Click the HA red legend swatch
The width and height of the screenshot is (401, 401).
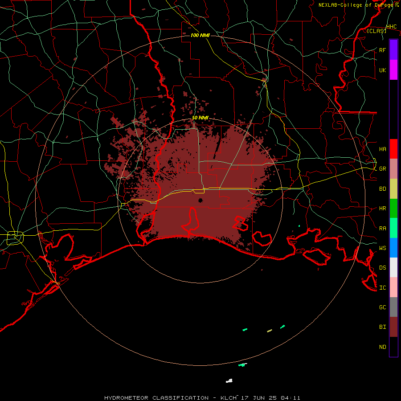[x=393, y=149]
